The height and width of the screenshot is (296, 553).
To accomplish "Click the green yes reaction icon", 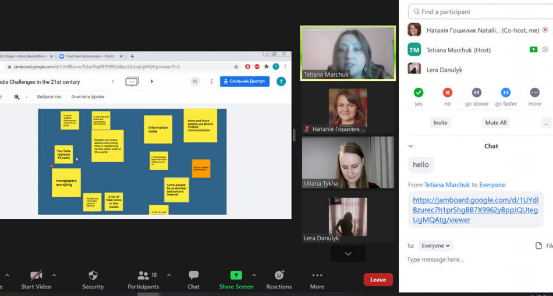I will [x=418, y=92].
